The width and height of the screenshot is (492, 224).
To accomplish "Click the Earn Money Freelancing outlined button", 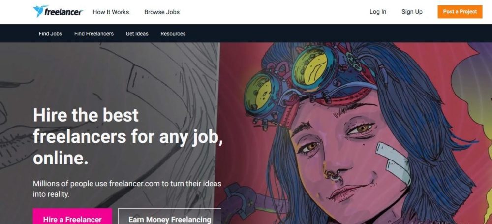I will [170, 217].
